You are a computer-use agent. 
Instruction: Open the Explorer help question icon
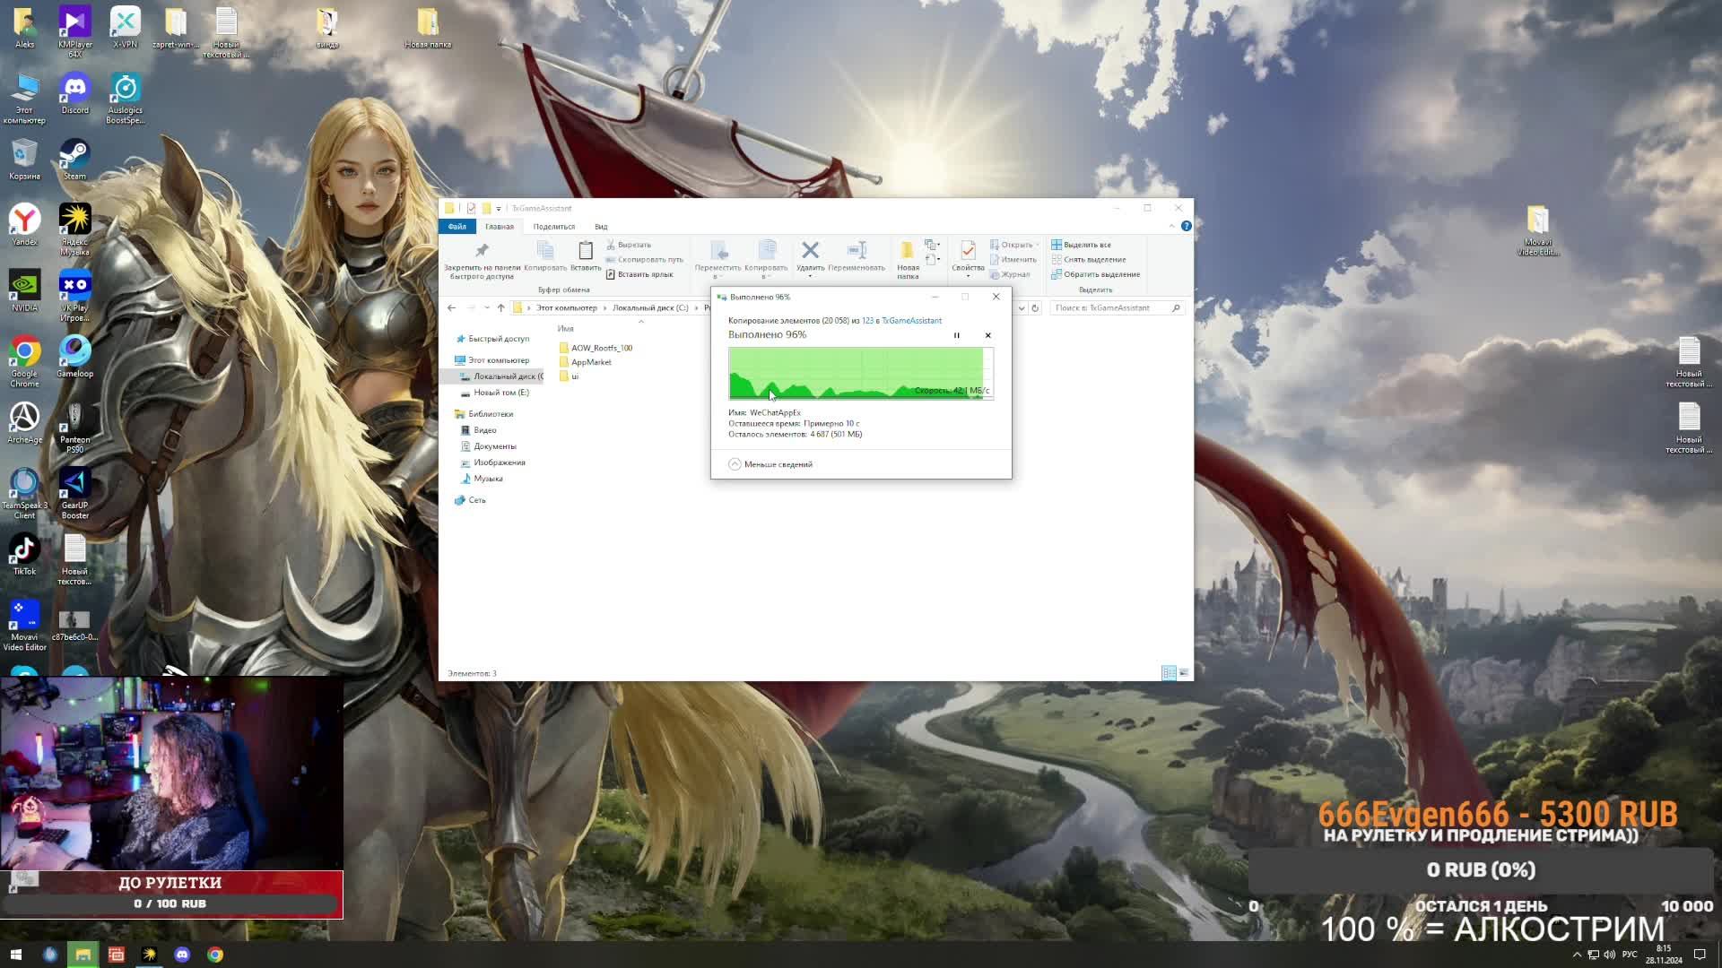coord(1186,226)
